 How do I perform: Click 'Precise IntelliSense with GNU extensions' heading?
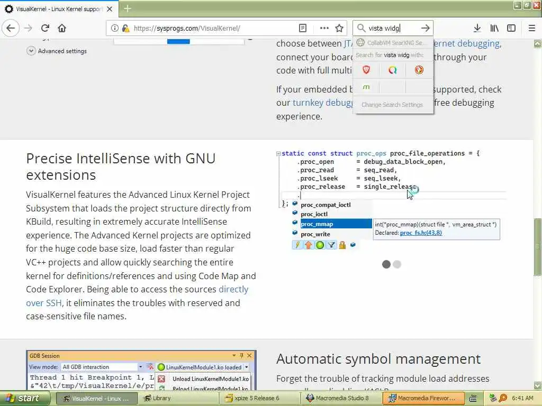121,167
